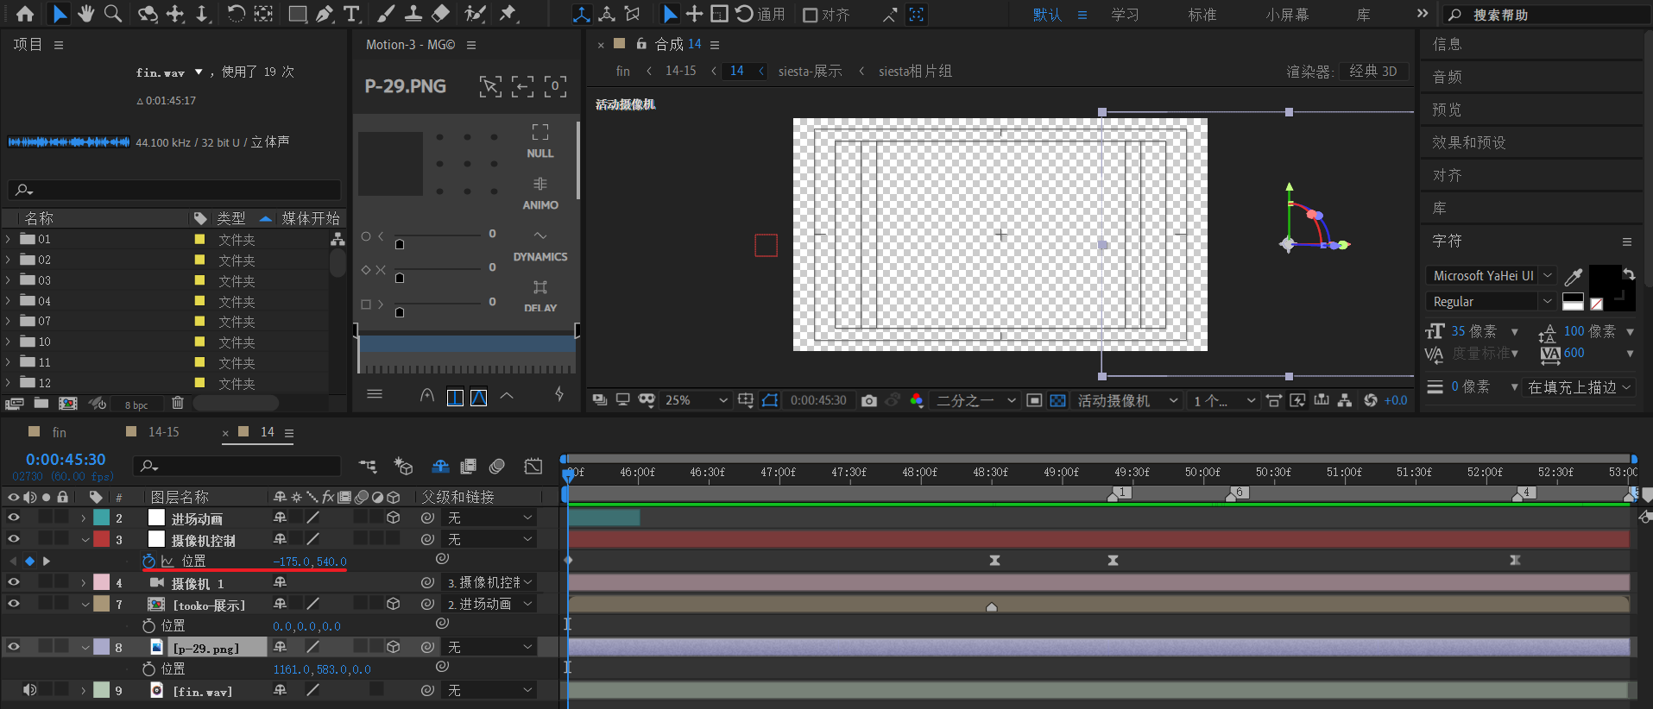Select the Horizontal Type tool
Viewport: 1653px width, 709px height.
coord(351,14)
